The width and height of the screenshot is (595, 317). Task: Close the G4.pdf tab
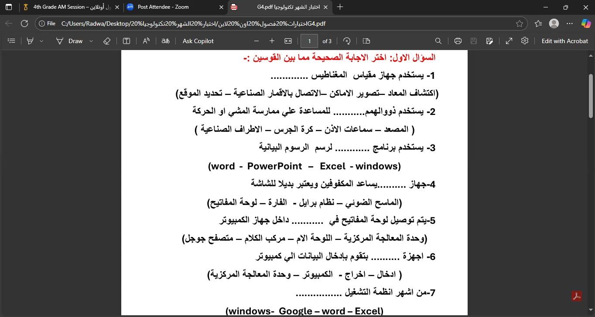pyautogui.click(x=325, y=7)
